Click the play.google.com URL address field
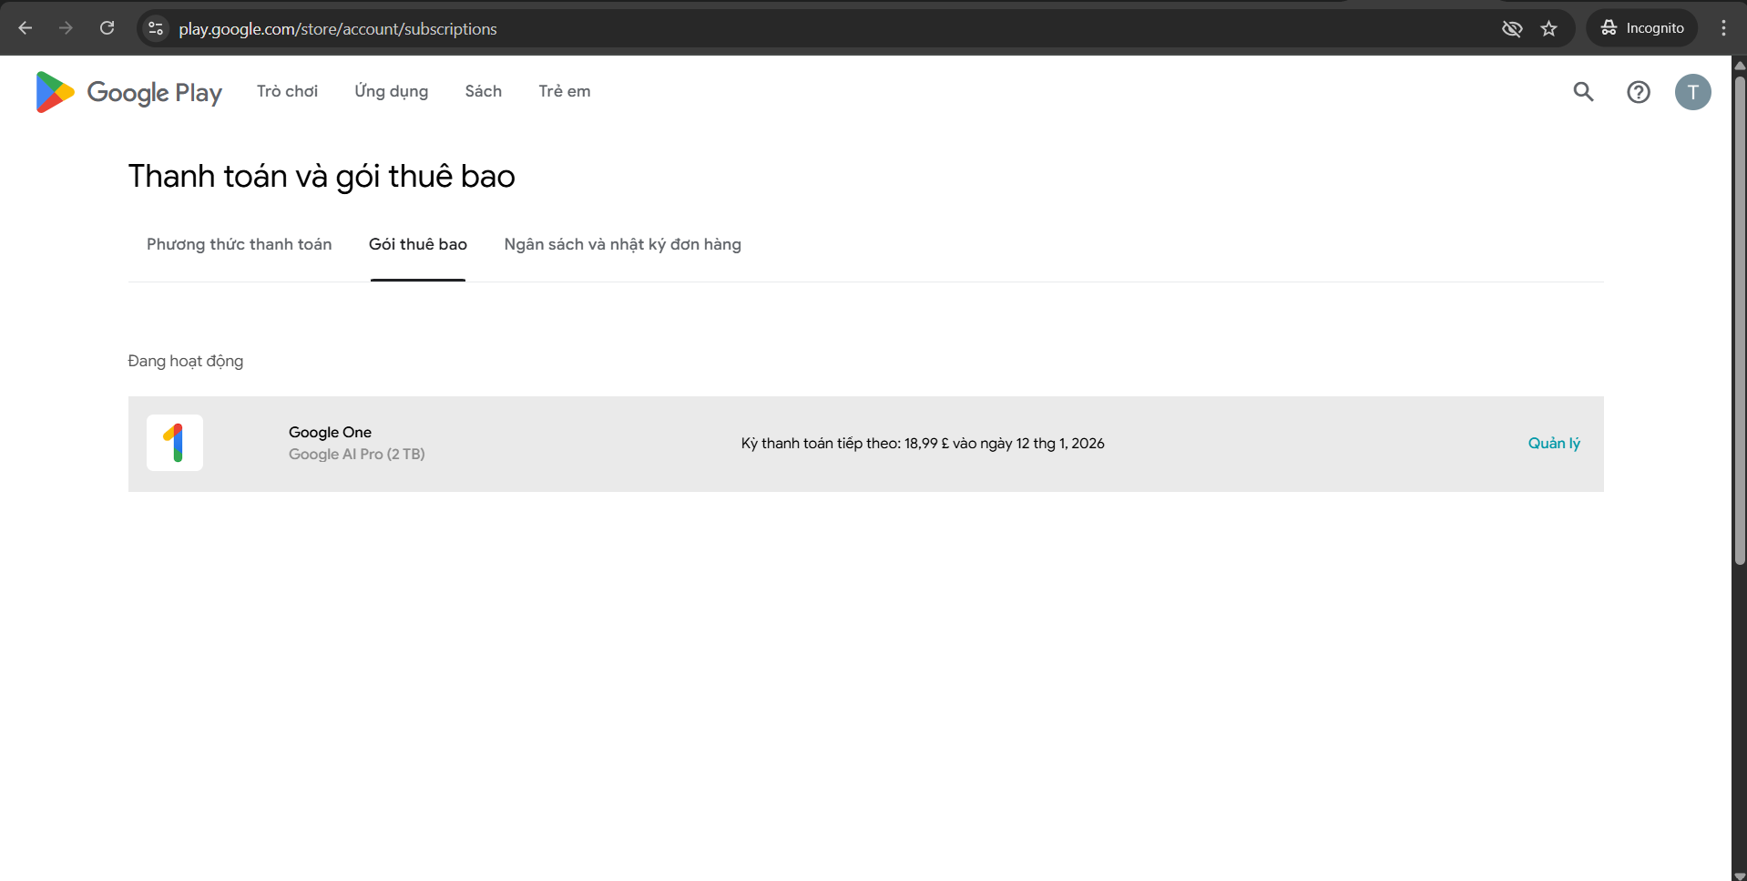The image size is (1747, 881). pyautogui.click(x=338, y=29)
